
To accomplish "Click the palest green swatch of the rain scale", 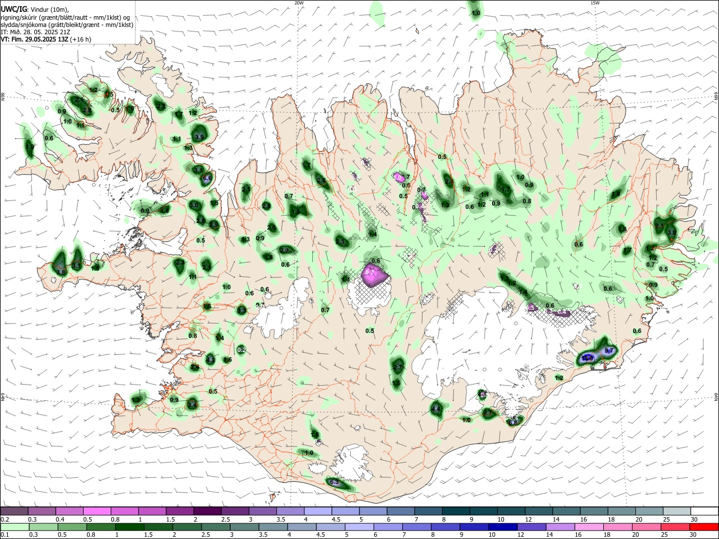I will (x=14, y=527).
